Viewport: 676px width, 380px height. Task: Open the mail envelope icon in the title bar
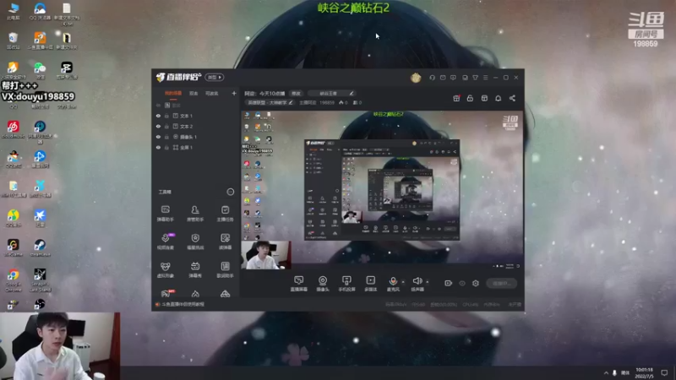click(443, 78)
